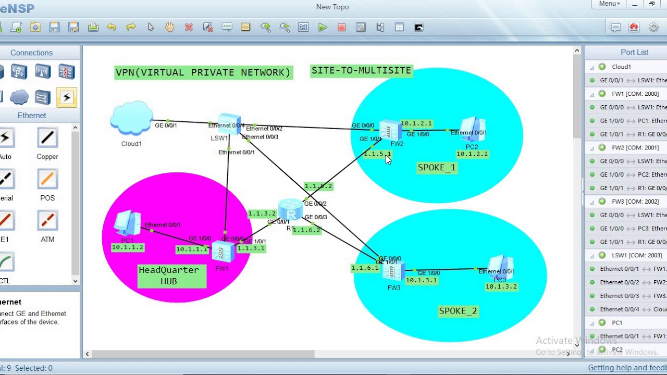Screen dimensions: 667x375
Task: Select the rectangle palette tool icon
Action: [x=245, y=27]
